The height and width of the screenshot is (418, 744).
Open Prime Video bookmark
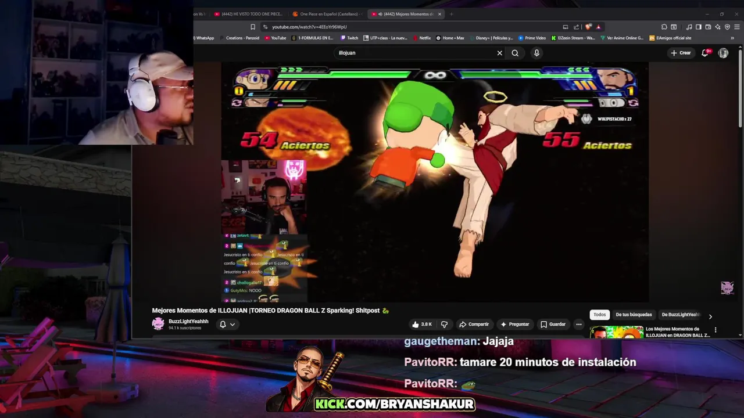[x=532, y=38]
